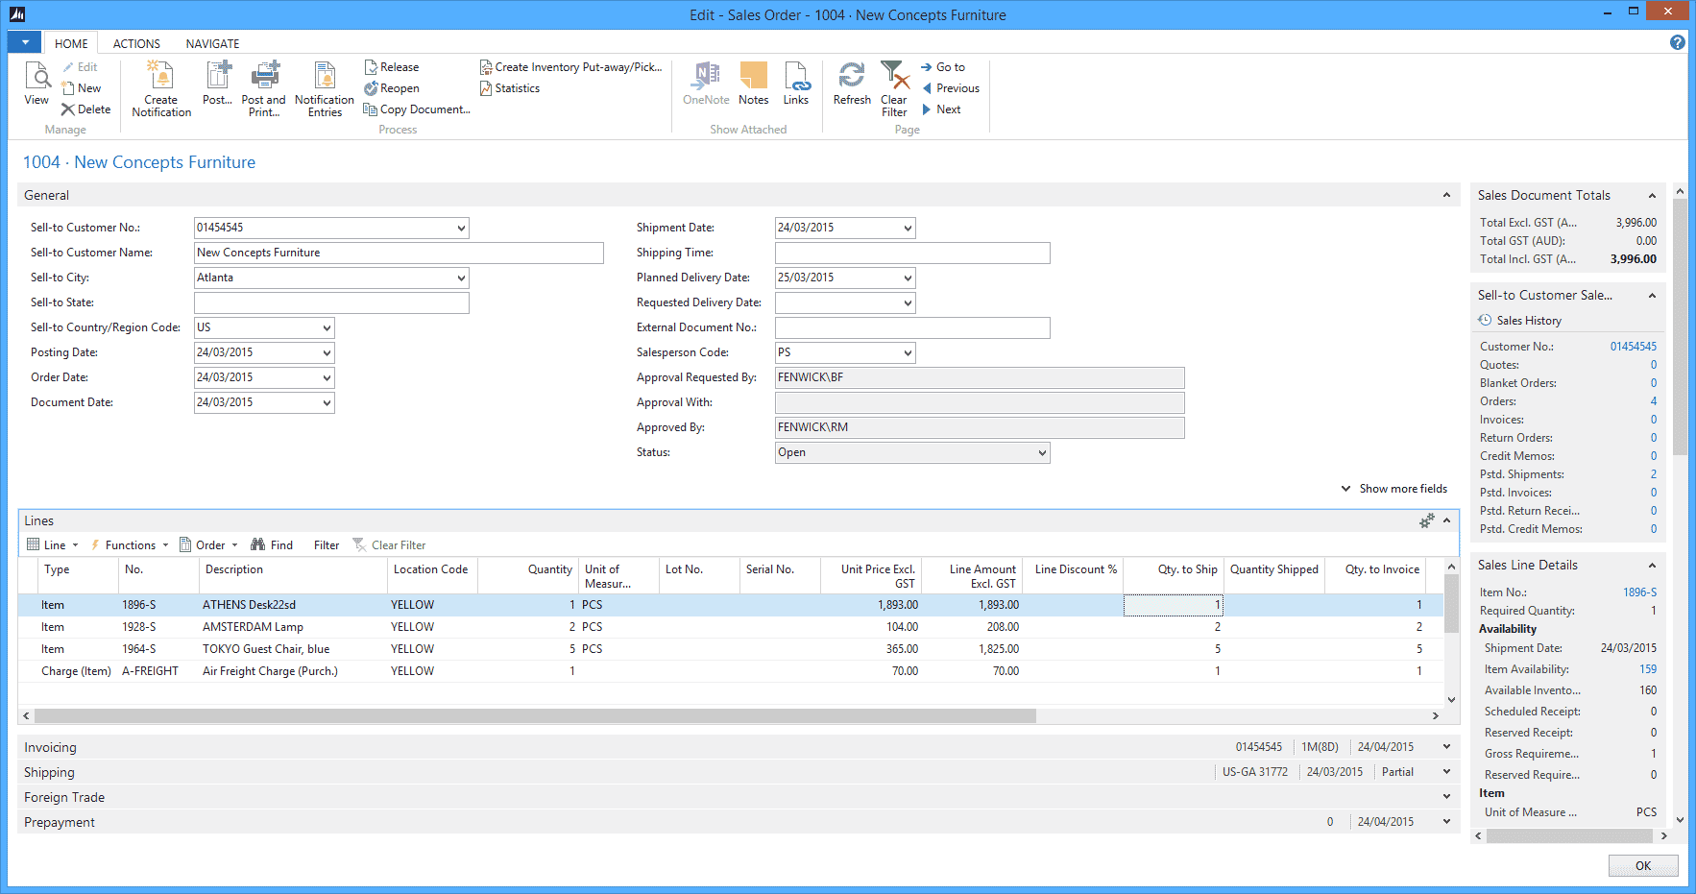This screenshot has width=1696, height=894.
Task: Open Status dropdown
Action: pos(1042,453)
